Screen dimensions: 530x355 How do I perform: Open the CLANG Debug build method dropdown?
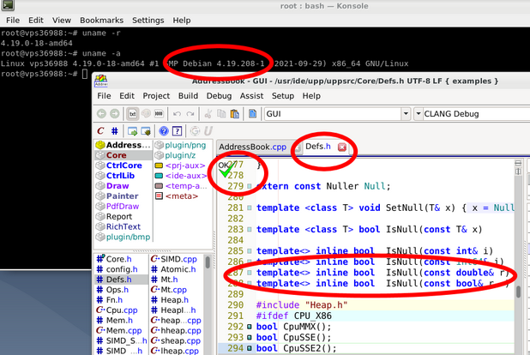pyautogui.click(x=418, y=113)
